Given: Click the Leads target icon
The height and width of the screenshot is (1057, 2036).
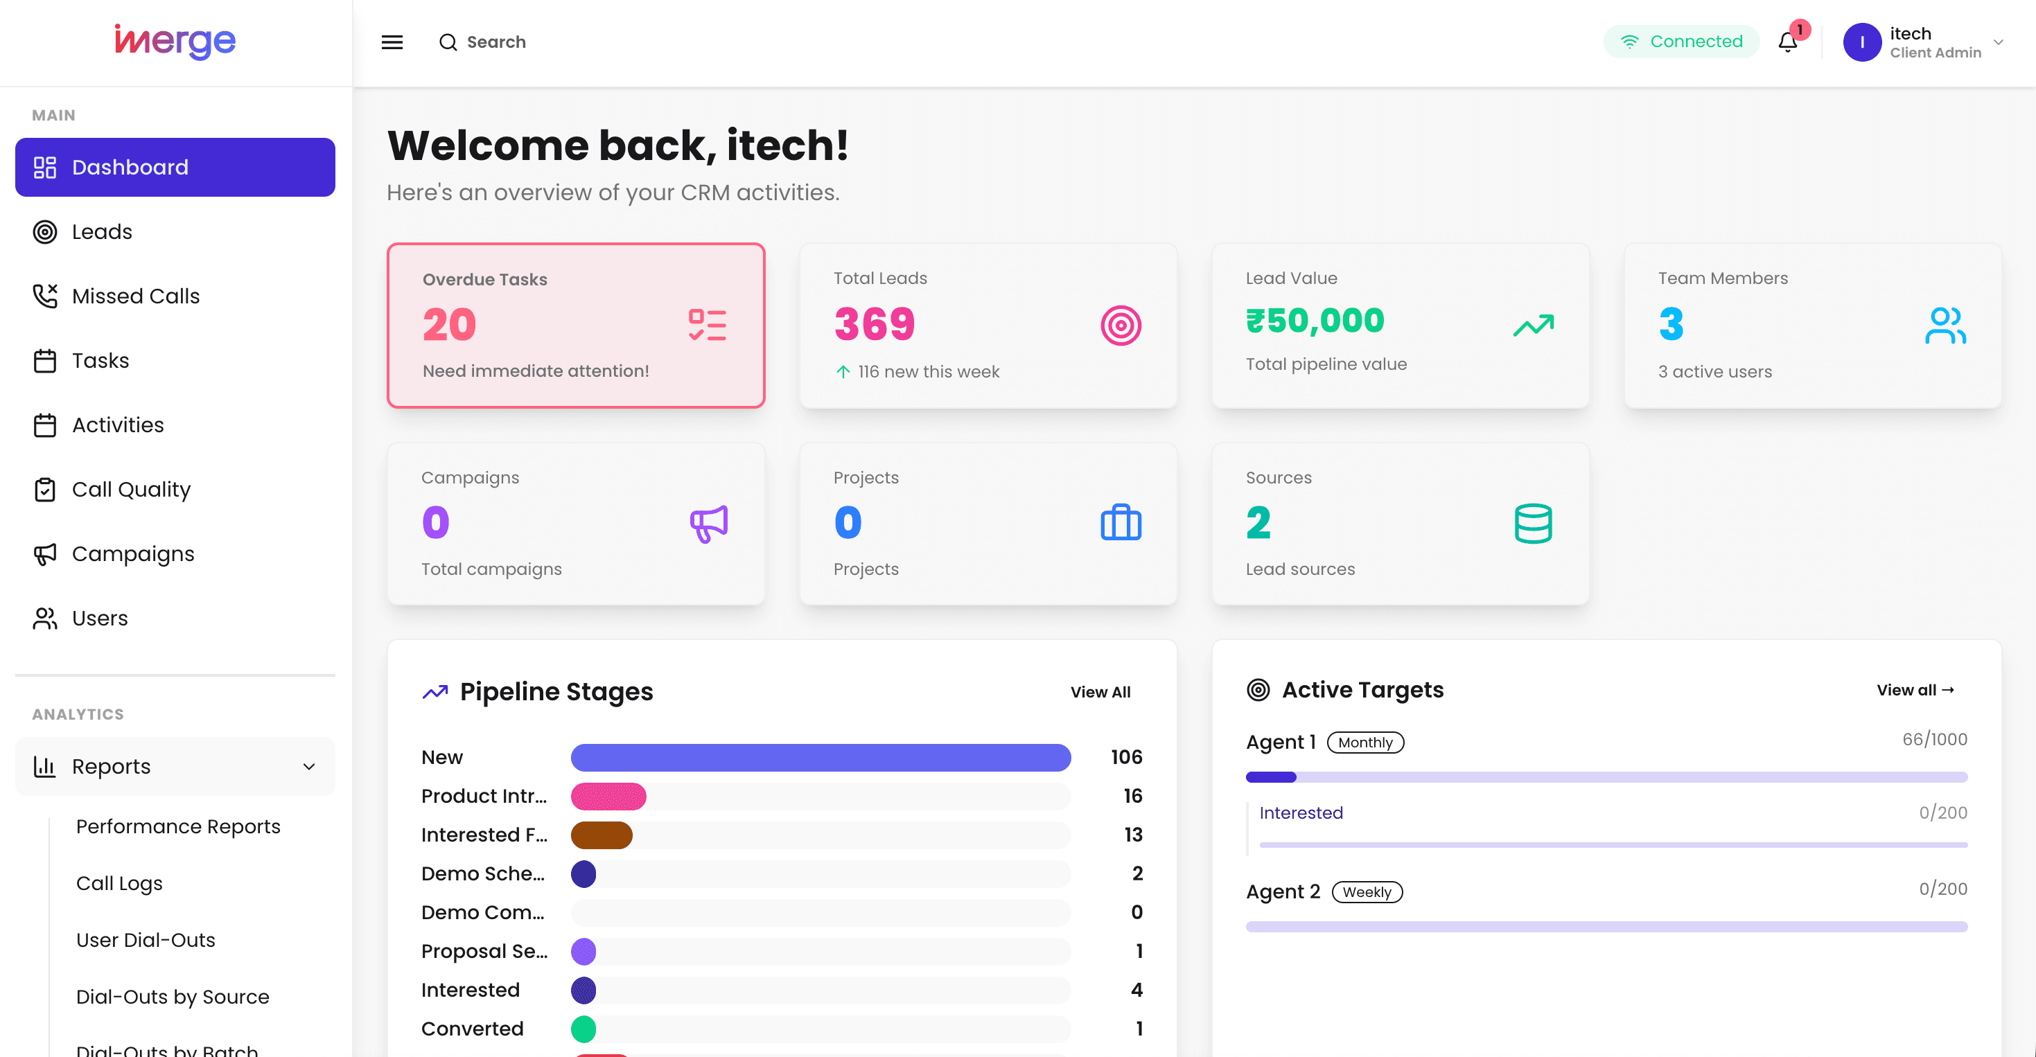Looking at the screenshot, I should click(x=45, y=231).
